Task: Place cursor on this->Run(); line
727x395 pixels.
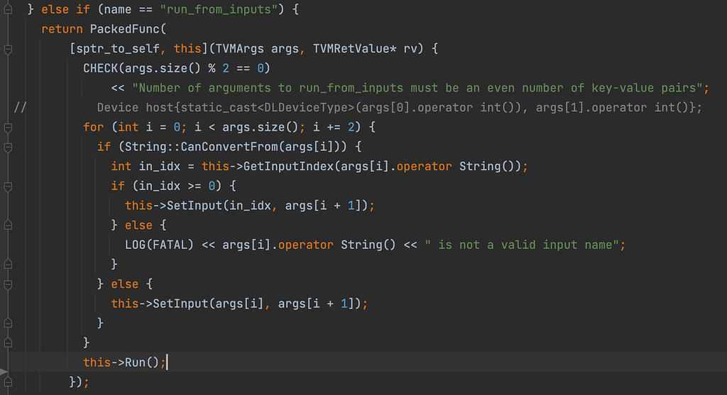Action: coord(124,362)
